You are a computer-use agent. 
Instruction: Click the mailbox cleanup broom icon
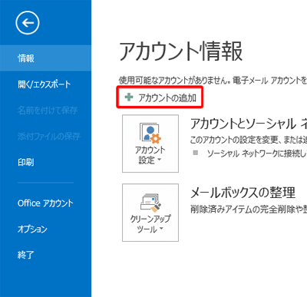click(x=151, y=203)
